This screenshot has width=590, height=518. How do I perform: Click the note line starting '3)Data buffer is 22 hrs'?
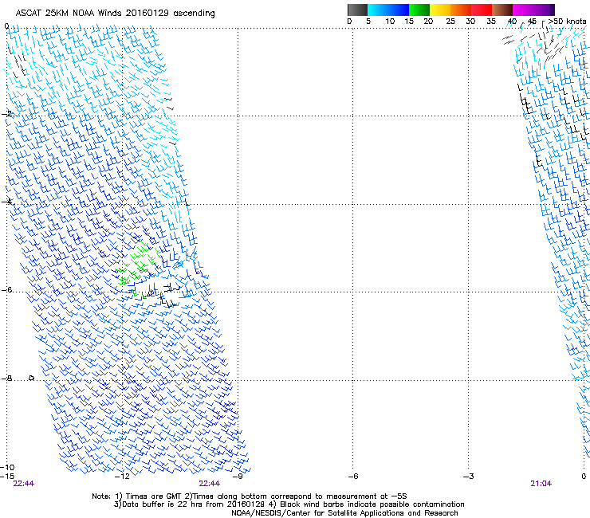(289, 504)
